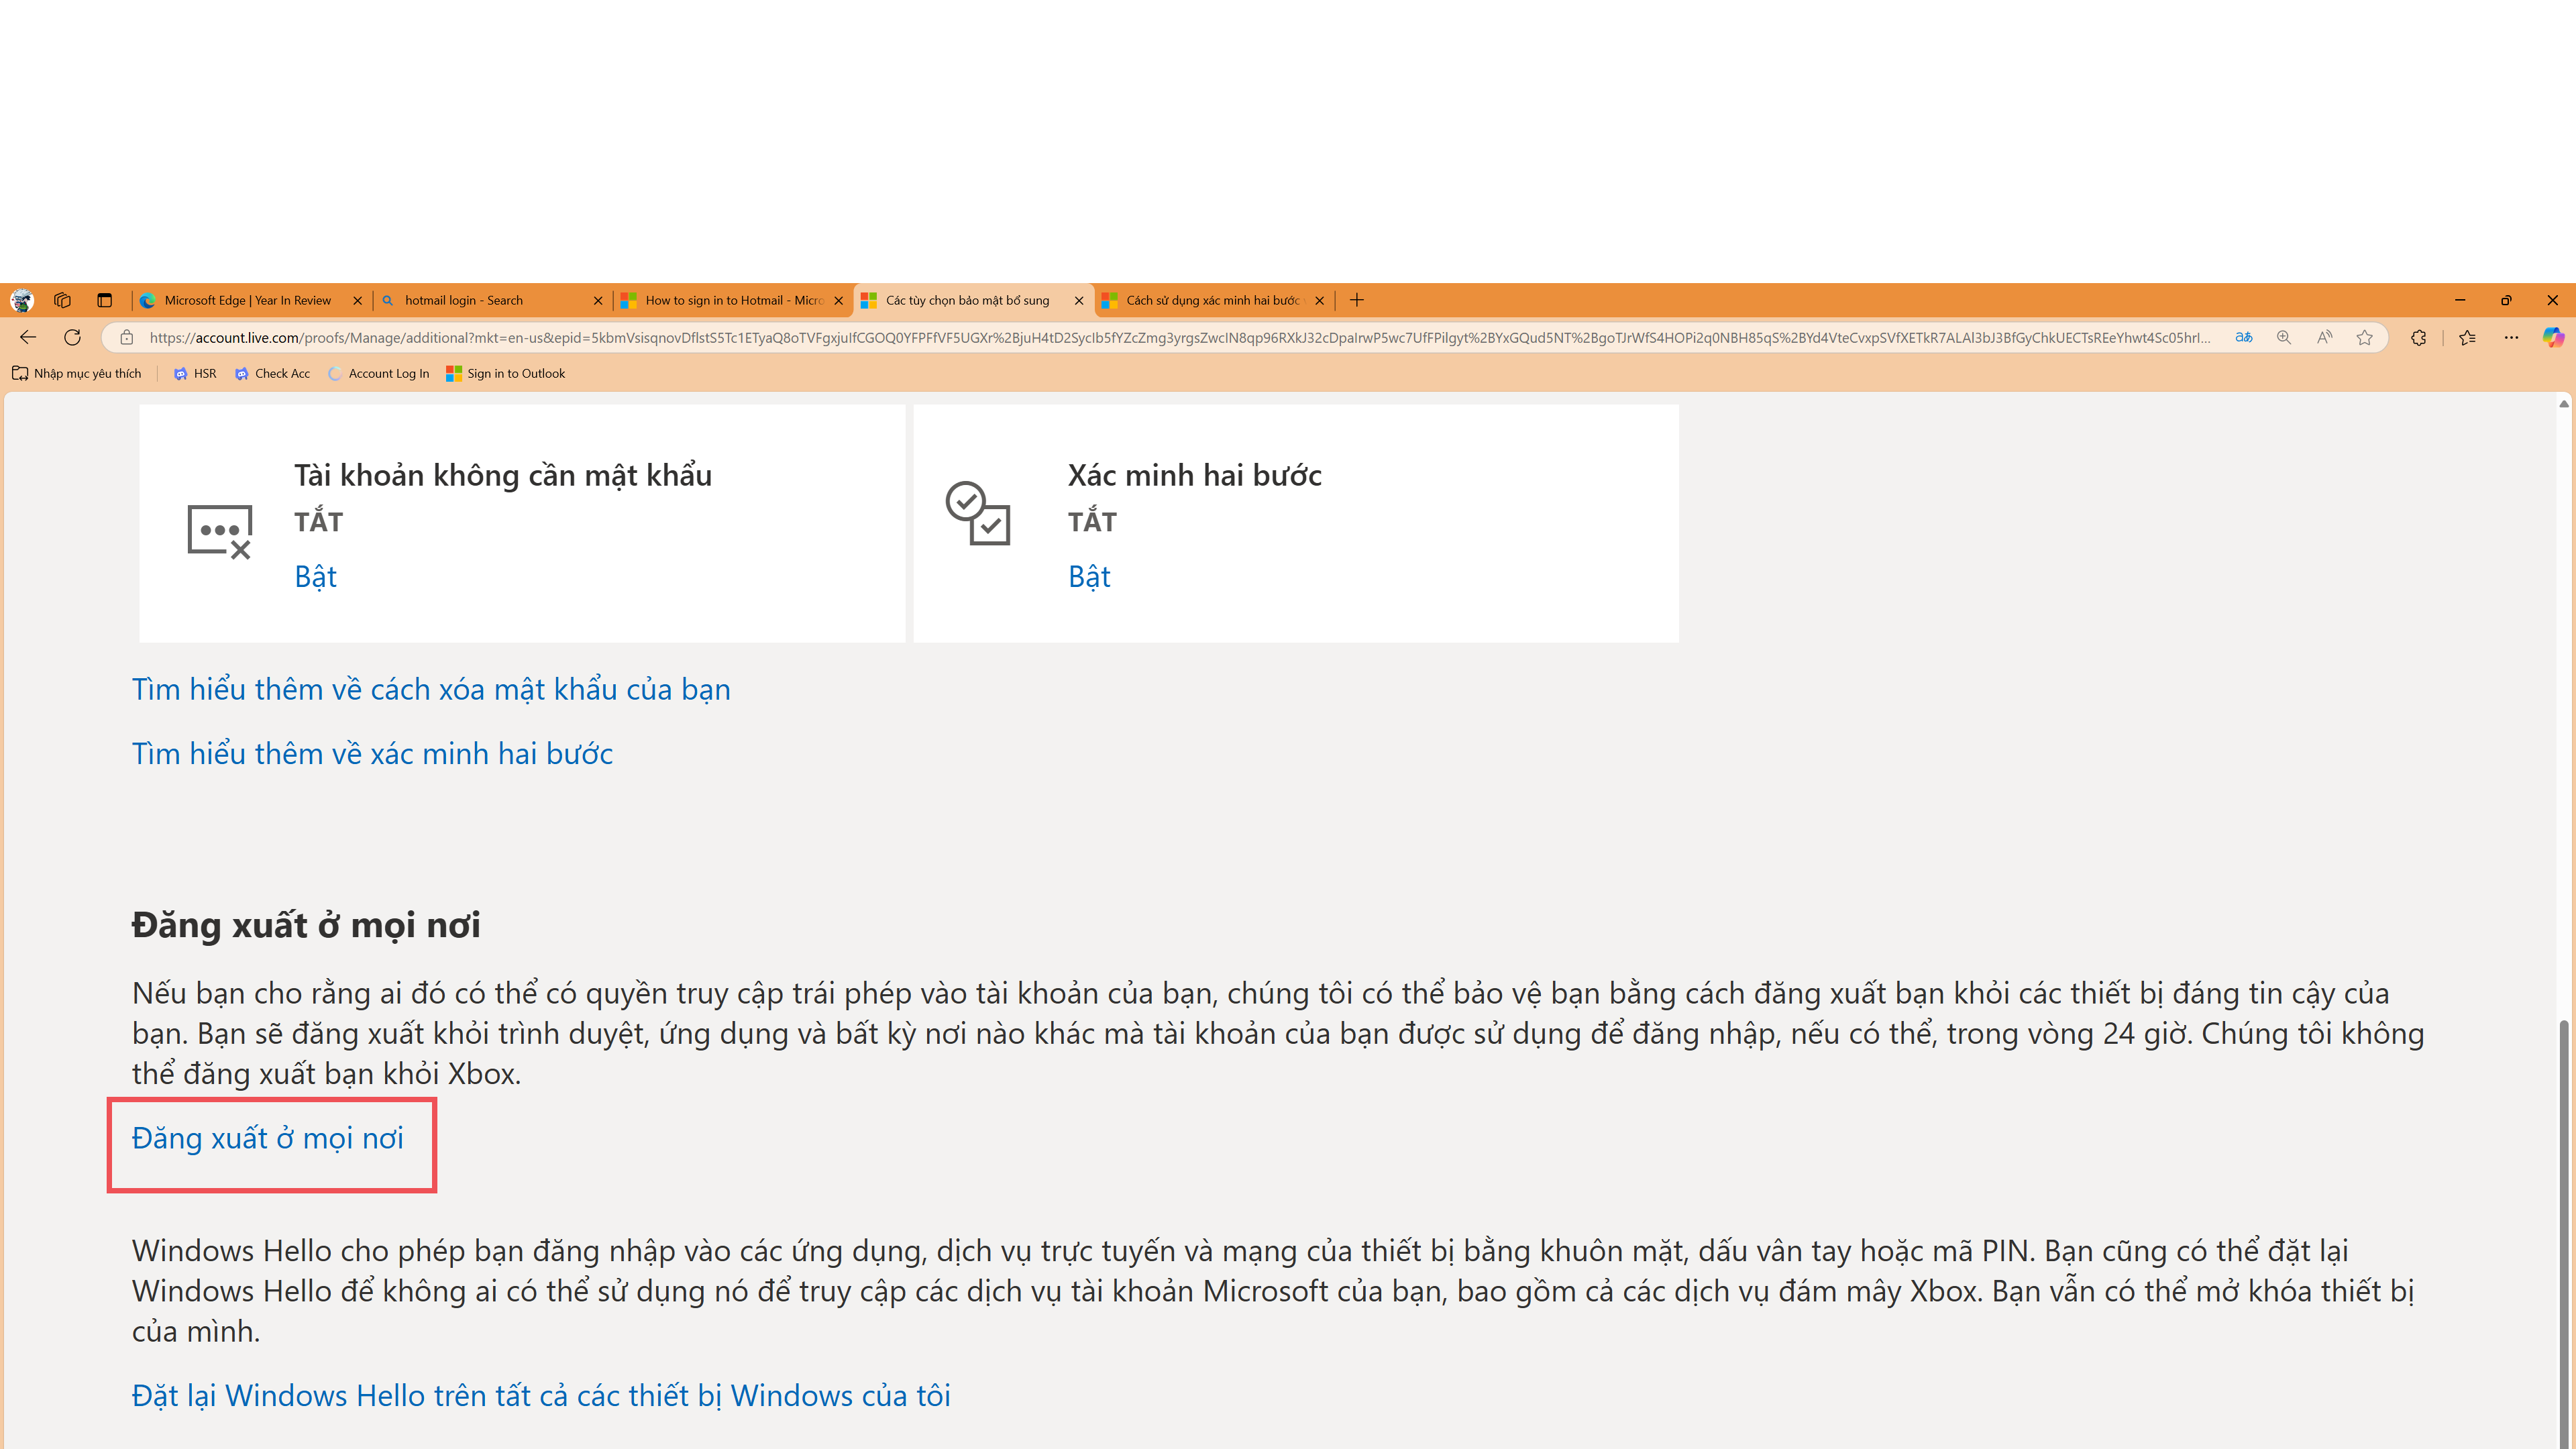The height and width of the screenshot is (1449, 2576).
Task: Open the Extensions puzzle icon
Action: click(2418, 338)
